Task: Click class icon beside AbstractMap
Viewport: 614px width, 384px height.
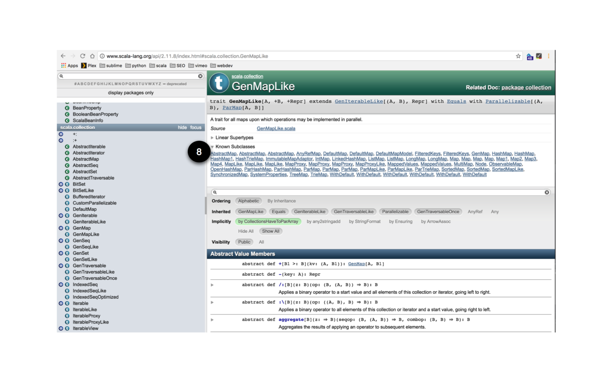Action: (67, 159)
